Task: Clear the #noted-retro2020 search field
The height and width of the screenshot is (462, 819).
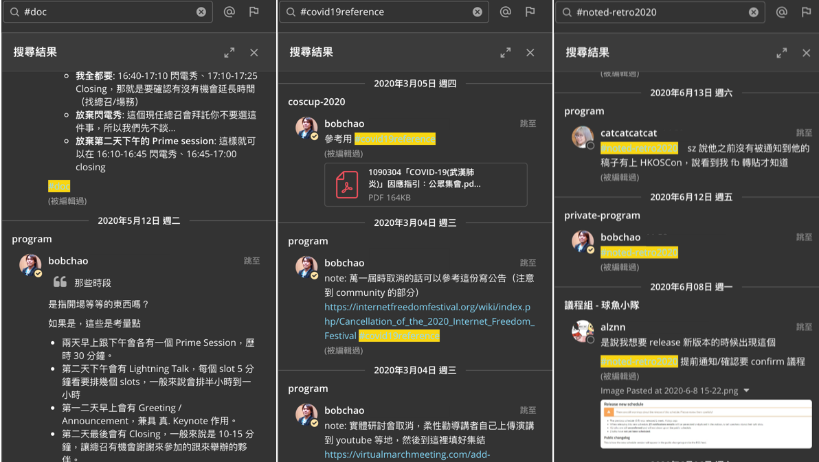Action: tap(754, 12)
